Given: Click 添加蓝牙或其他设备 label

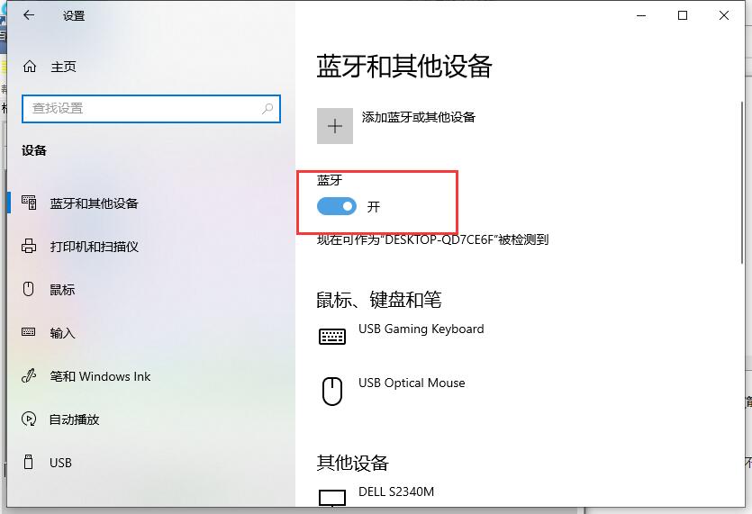Looking at the screenshot, I should pos(418,117).
